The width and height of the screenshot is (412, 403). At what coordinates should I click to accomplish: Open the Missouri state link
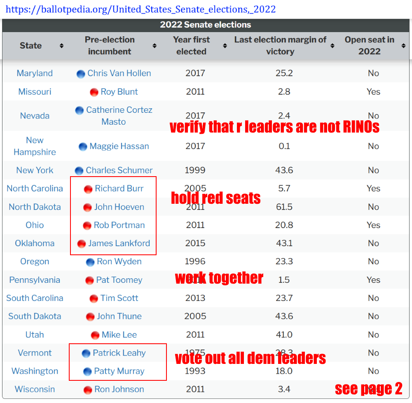coord(35,92)
